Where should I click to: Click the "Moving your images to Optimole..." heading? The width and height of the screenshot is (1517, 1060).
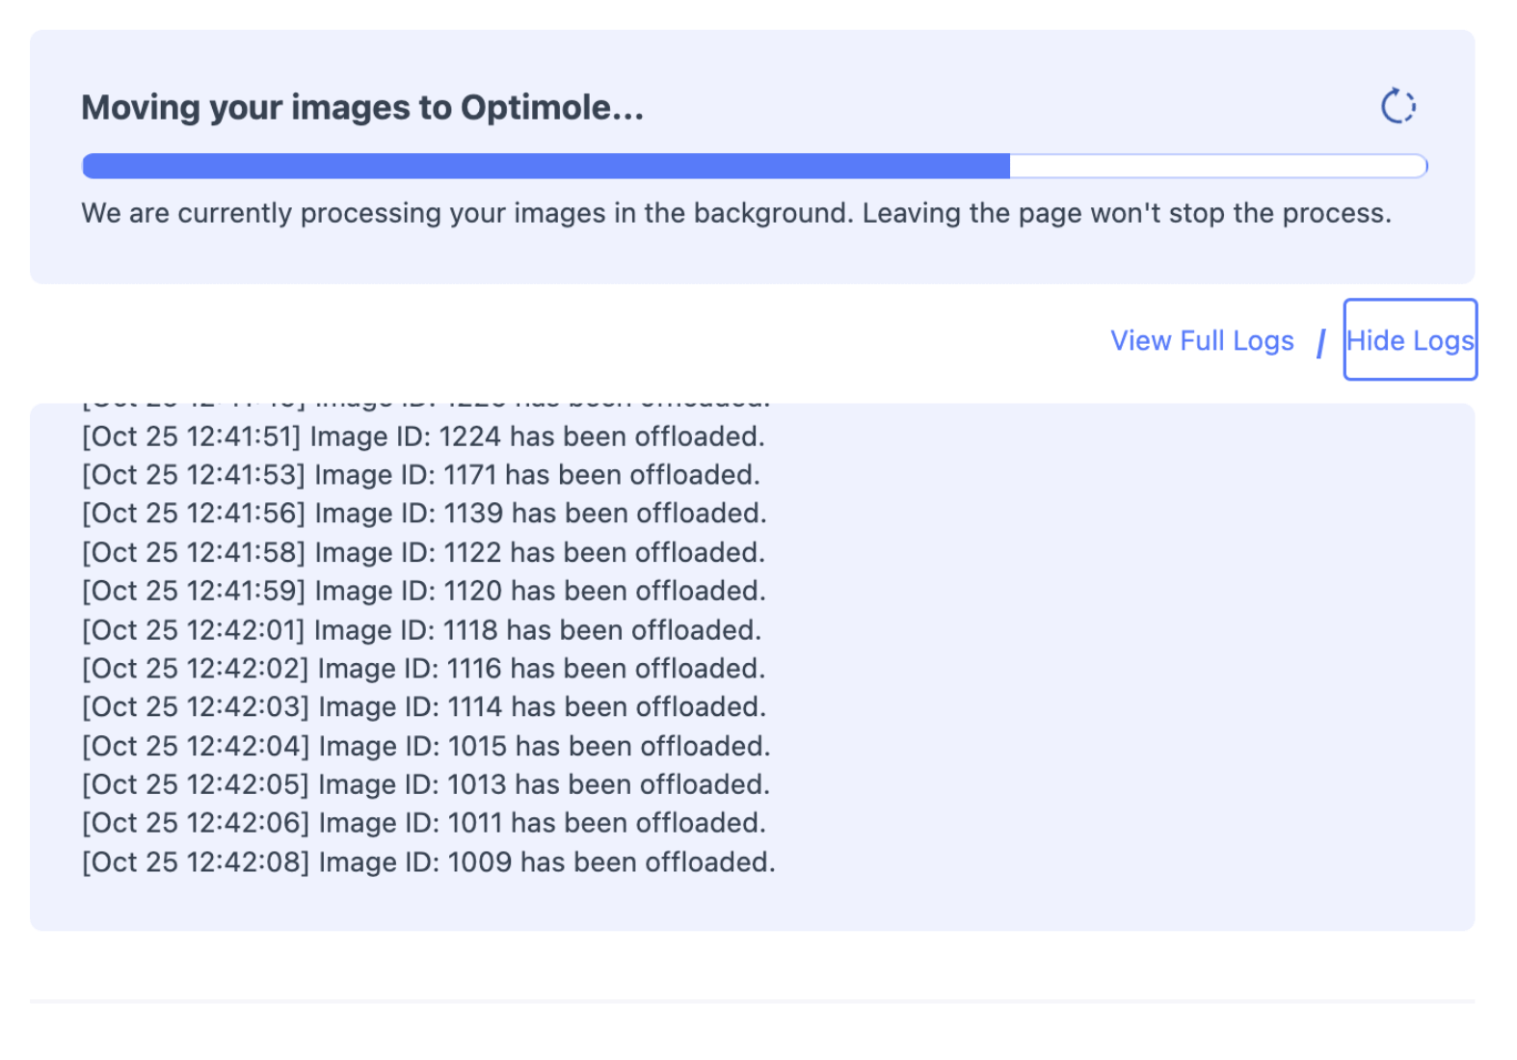362,108
